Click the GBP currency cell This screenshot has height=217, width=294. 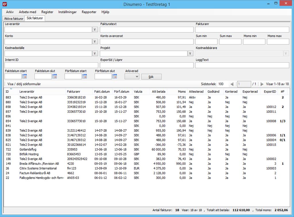[x=136, y=154]
